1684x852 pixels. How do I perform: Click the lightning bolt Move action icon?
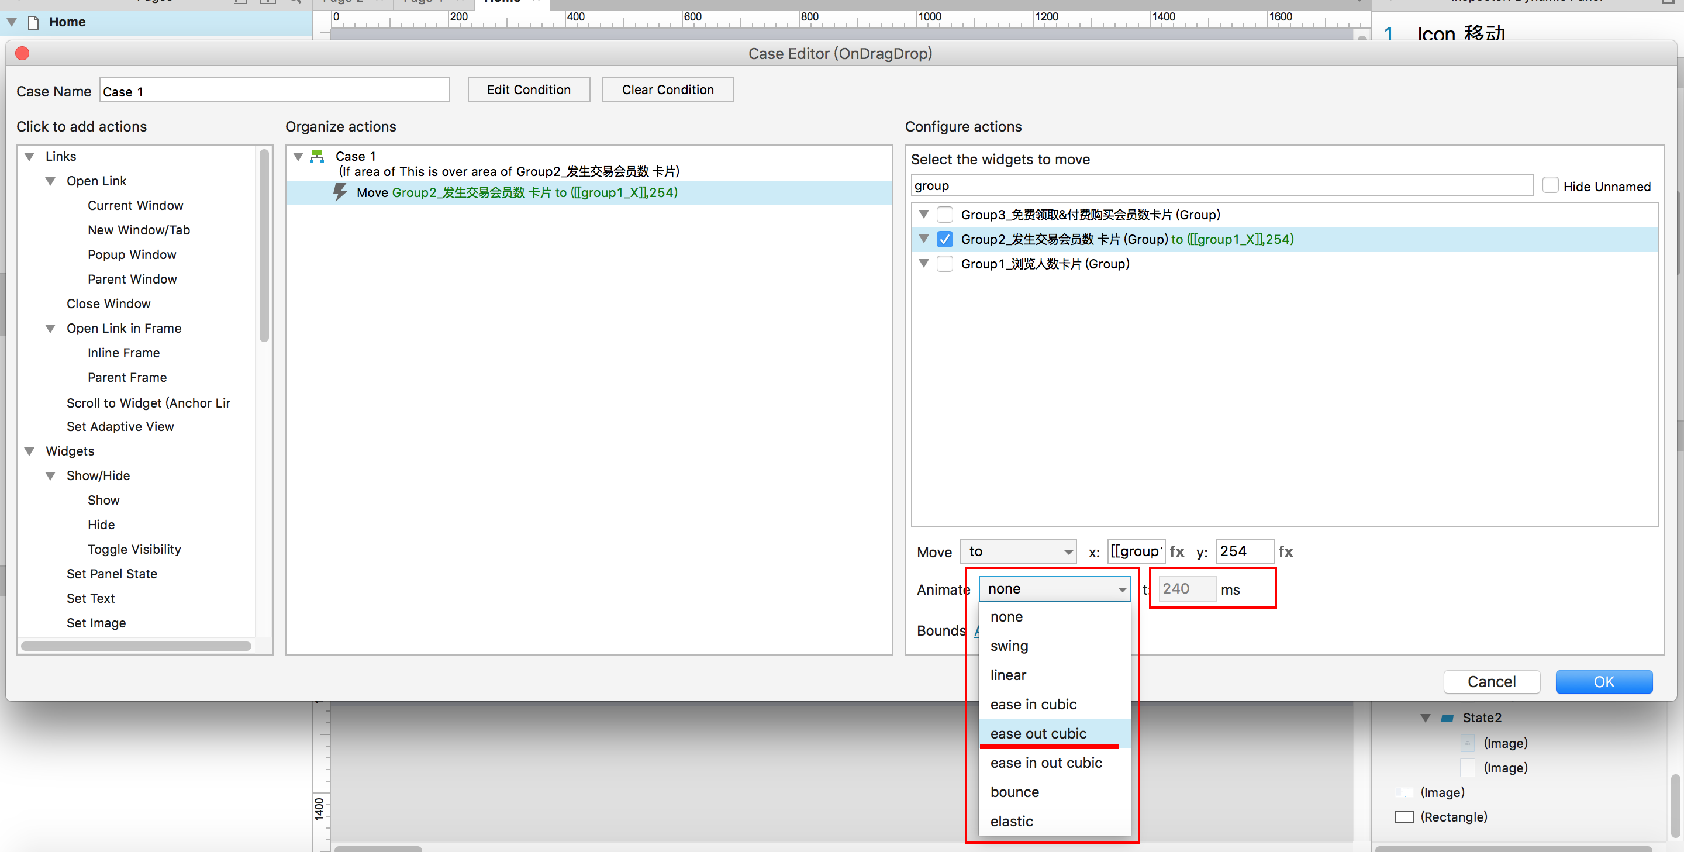340,192
